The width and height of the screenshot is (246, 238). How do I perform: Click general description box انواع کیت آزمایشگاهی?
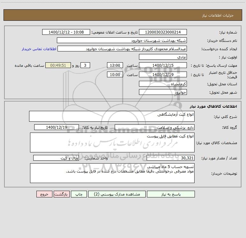[112, 116]
